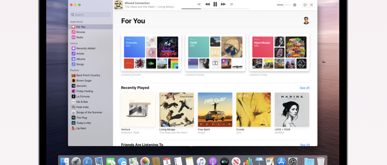Pause the current song
Image resolution: width=387 pixels, height=165 pixels.
pos(215,4)
